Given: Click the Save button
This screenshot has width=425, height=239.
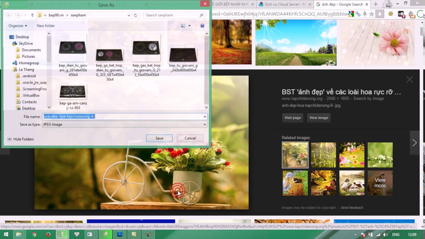Looking at the screenshot, I should pyautogui.click(x=159, y=138).
